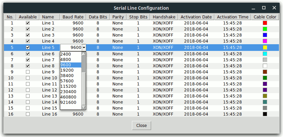Click the yellow cable color swatch in row 5
The width and height of the screenshot is (283, 137).
click(265, 48)
